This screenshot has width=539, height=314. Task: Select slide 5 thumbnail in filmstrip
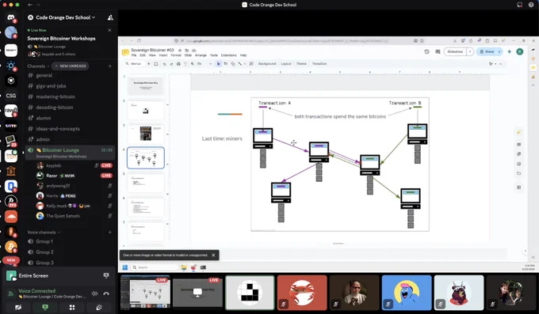click(145, 182)
